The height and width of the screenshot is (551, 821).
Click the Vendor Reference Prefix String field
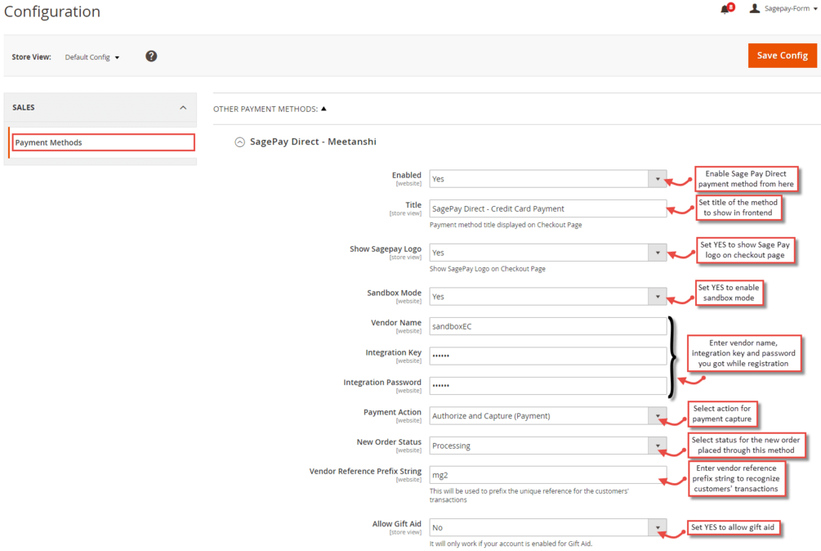(x=547, y=475)
